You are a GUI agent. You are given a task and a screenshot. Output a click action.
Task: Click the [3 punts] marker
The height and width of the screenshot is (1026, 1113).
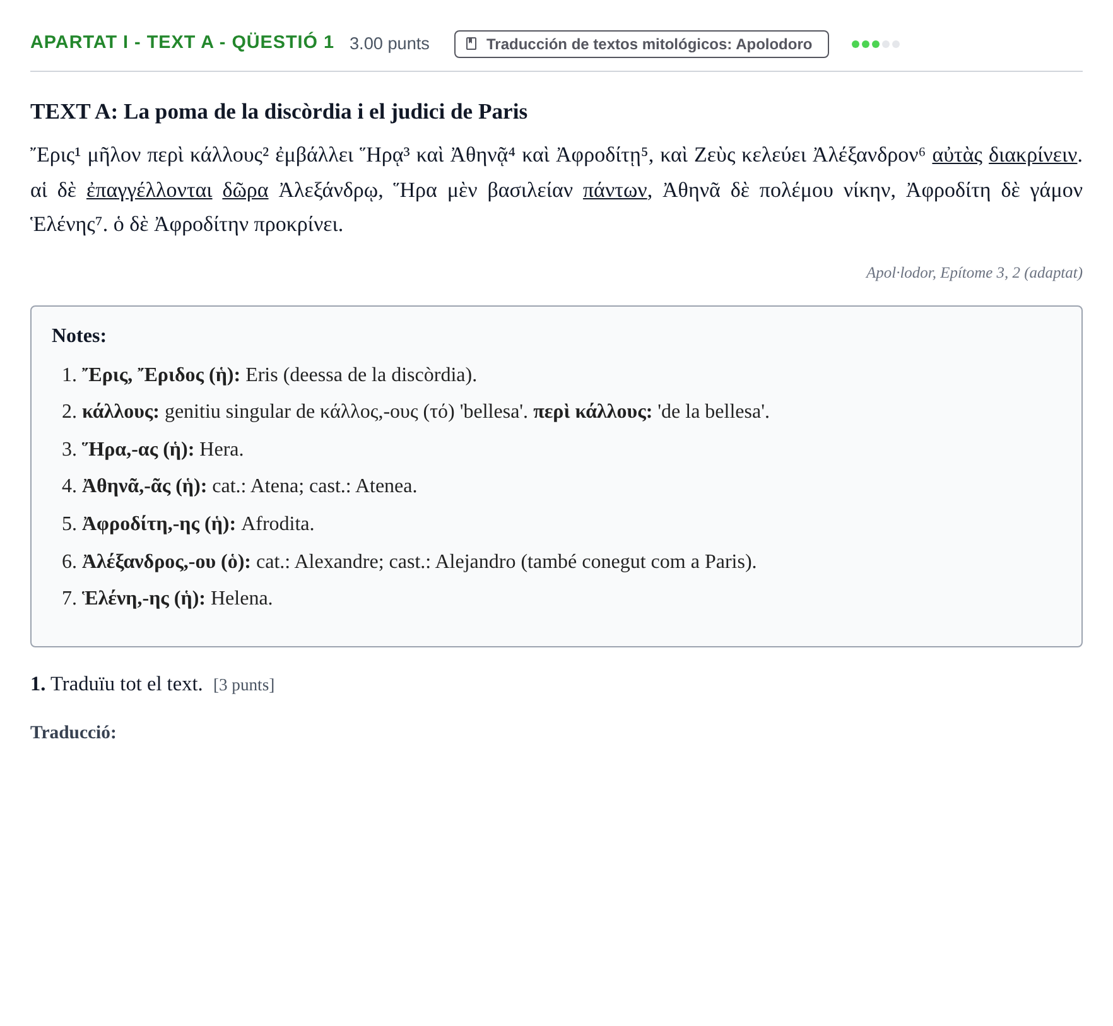tap(244, 685)
